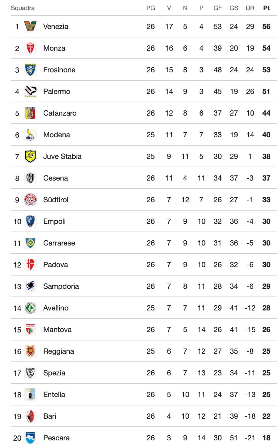Click the Squadra column header

[x=23, y=8]
